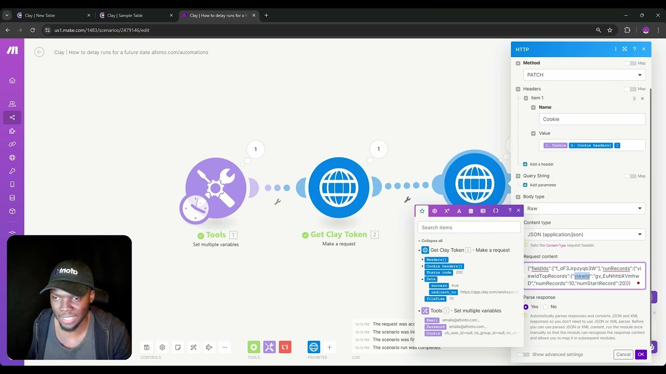Open the red Text parser icon
This screenshot has width=666, height=374.
285,347
